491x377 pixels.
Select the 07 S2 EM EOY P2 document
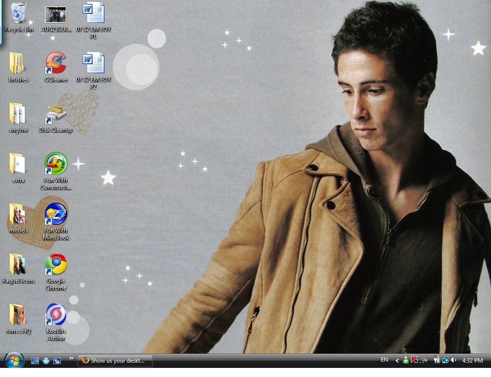coord(94,64)
